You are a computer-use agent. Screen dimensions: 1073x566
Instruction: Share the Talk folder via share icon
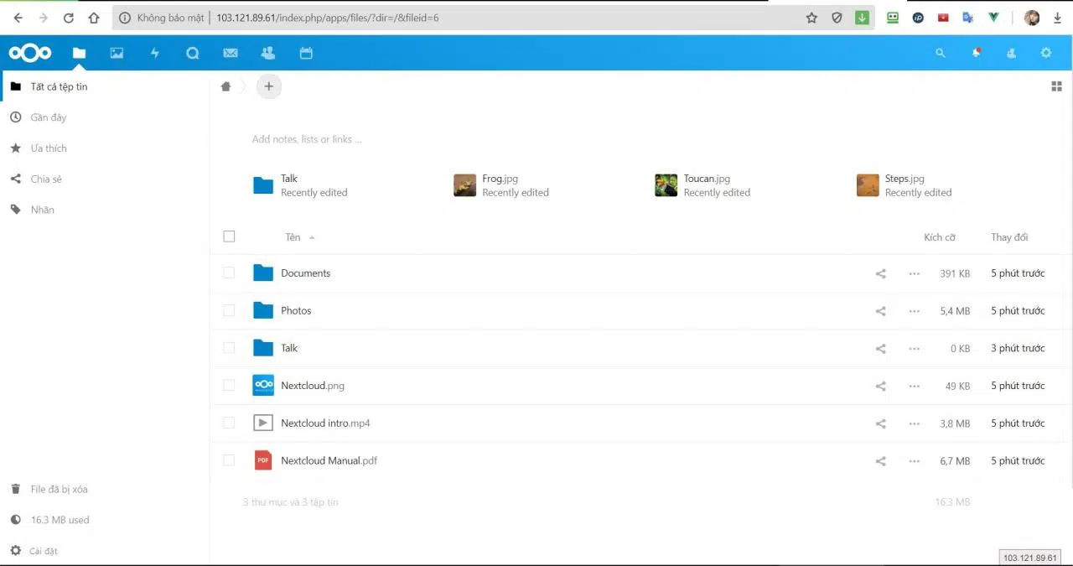coord(880,347)
